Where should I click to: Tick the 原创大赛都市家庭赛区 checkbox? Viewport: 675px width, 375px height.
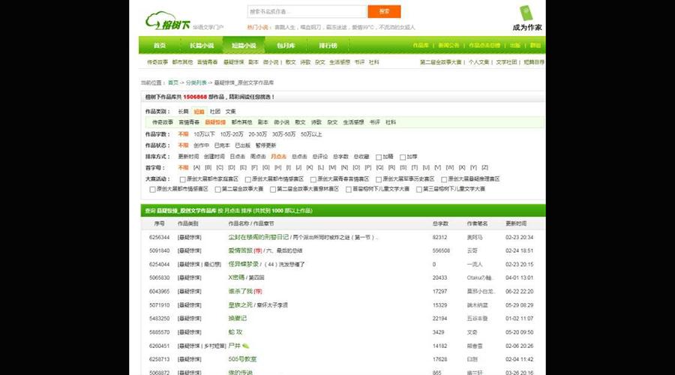pos(182,179)
